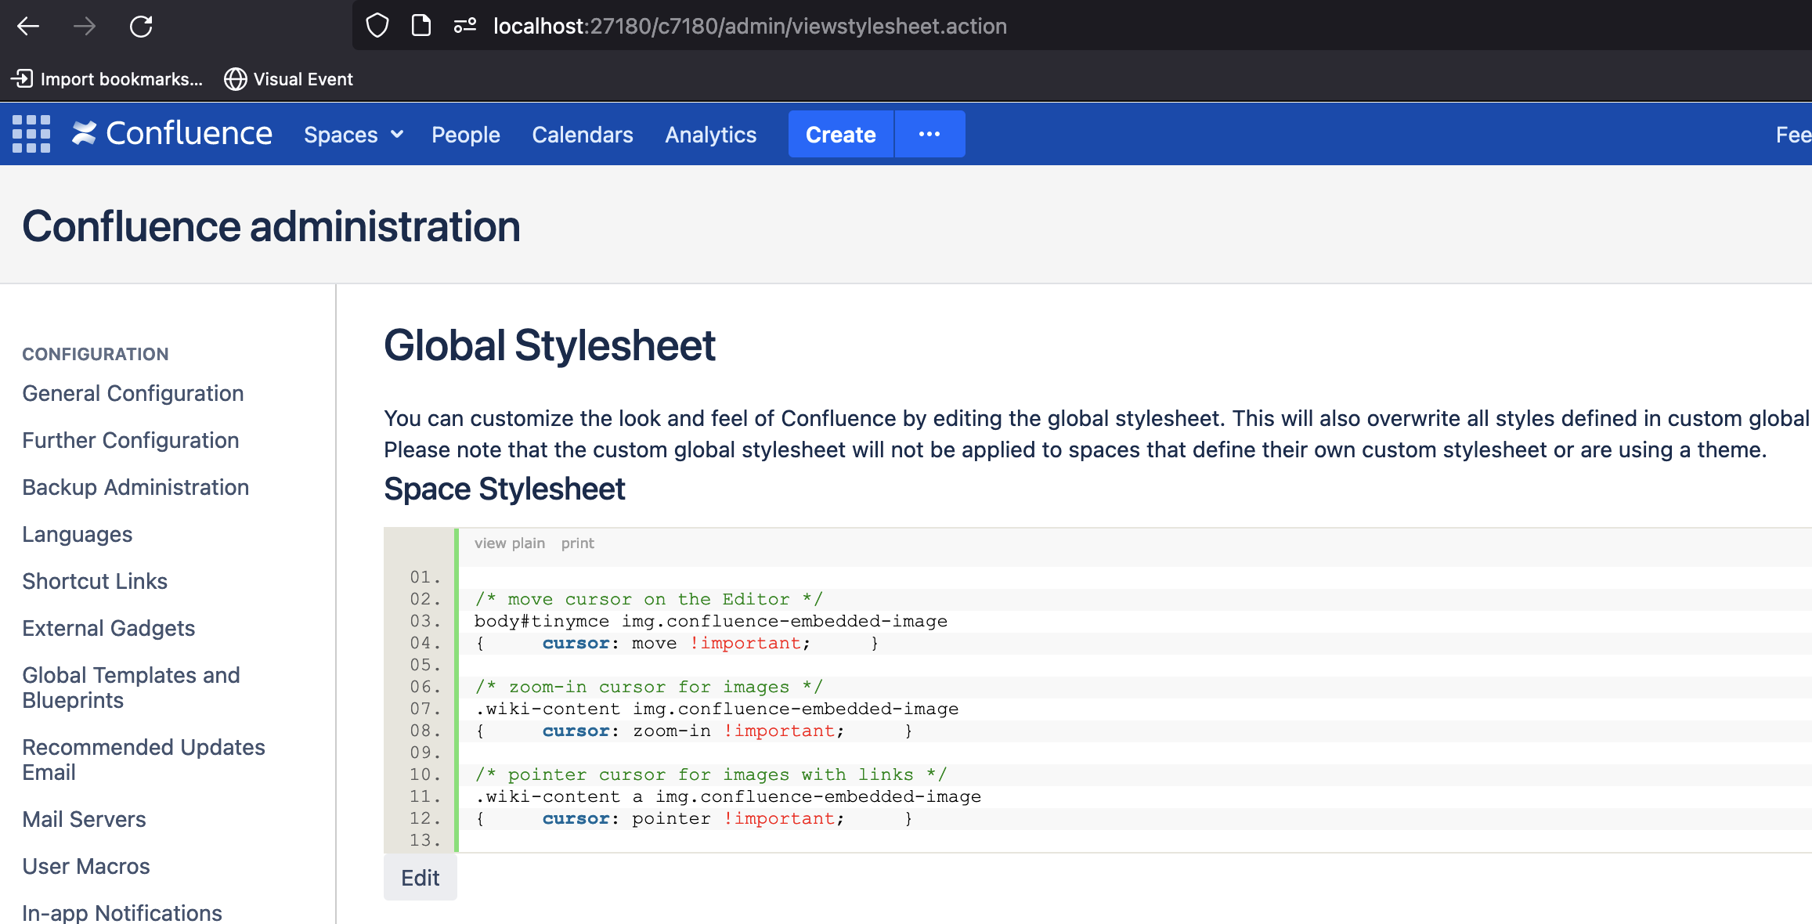
Task: Open the ellipsis create-from-template menu
Action: 929,134
